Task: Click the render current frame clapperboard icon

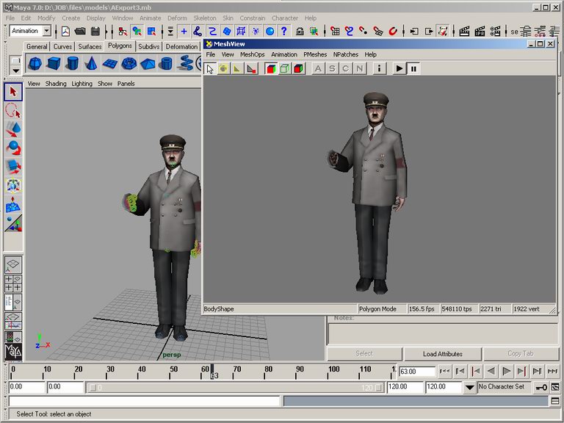Action: pos(464,32)
